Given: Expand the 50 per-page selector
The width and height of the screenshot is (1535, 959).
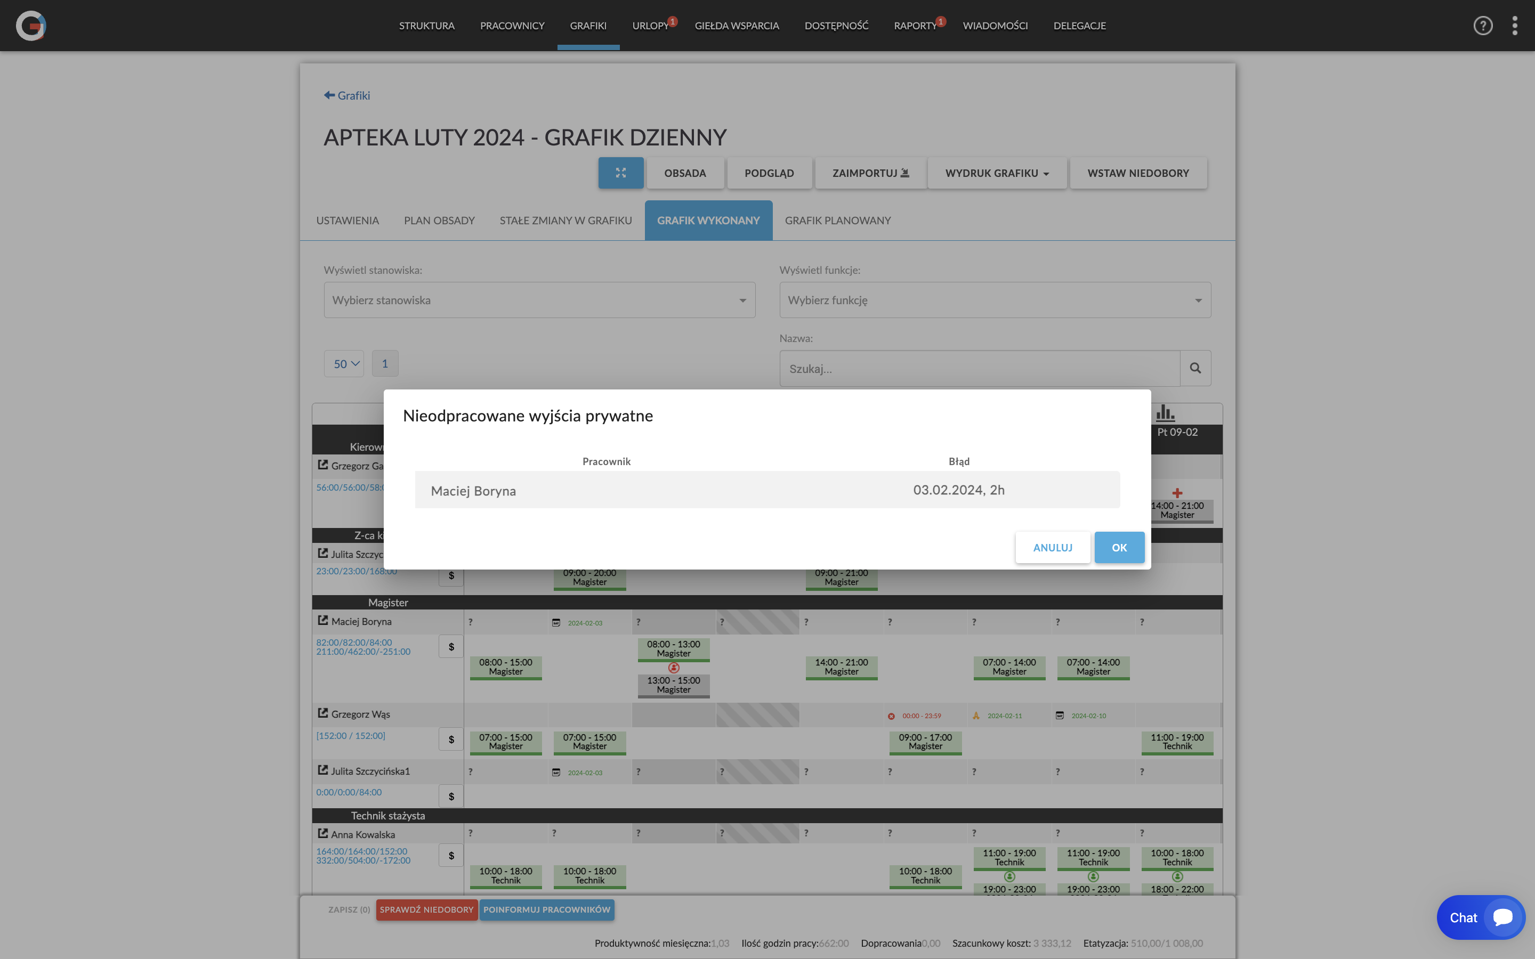Looking at the screenshot, I should [344, 363].
